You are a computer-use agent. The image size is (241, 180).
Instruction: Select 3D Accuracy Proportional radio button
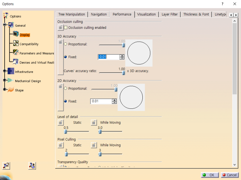pos(66,44)
